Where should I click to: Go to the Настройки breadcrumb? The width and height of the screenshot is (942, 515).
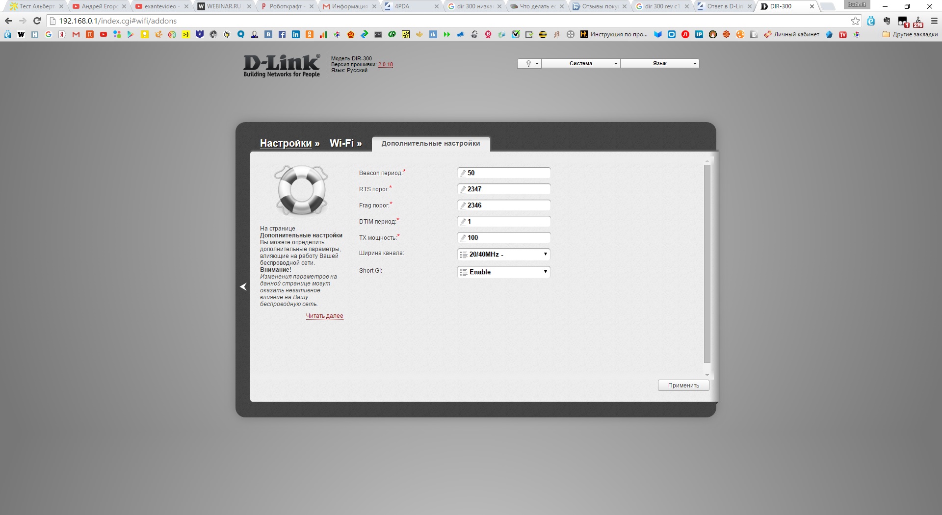point(286,143)
